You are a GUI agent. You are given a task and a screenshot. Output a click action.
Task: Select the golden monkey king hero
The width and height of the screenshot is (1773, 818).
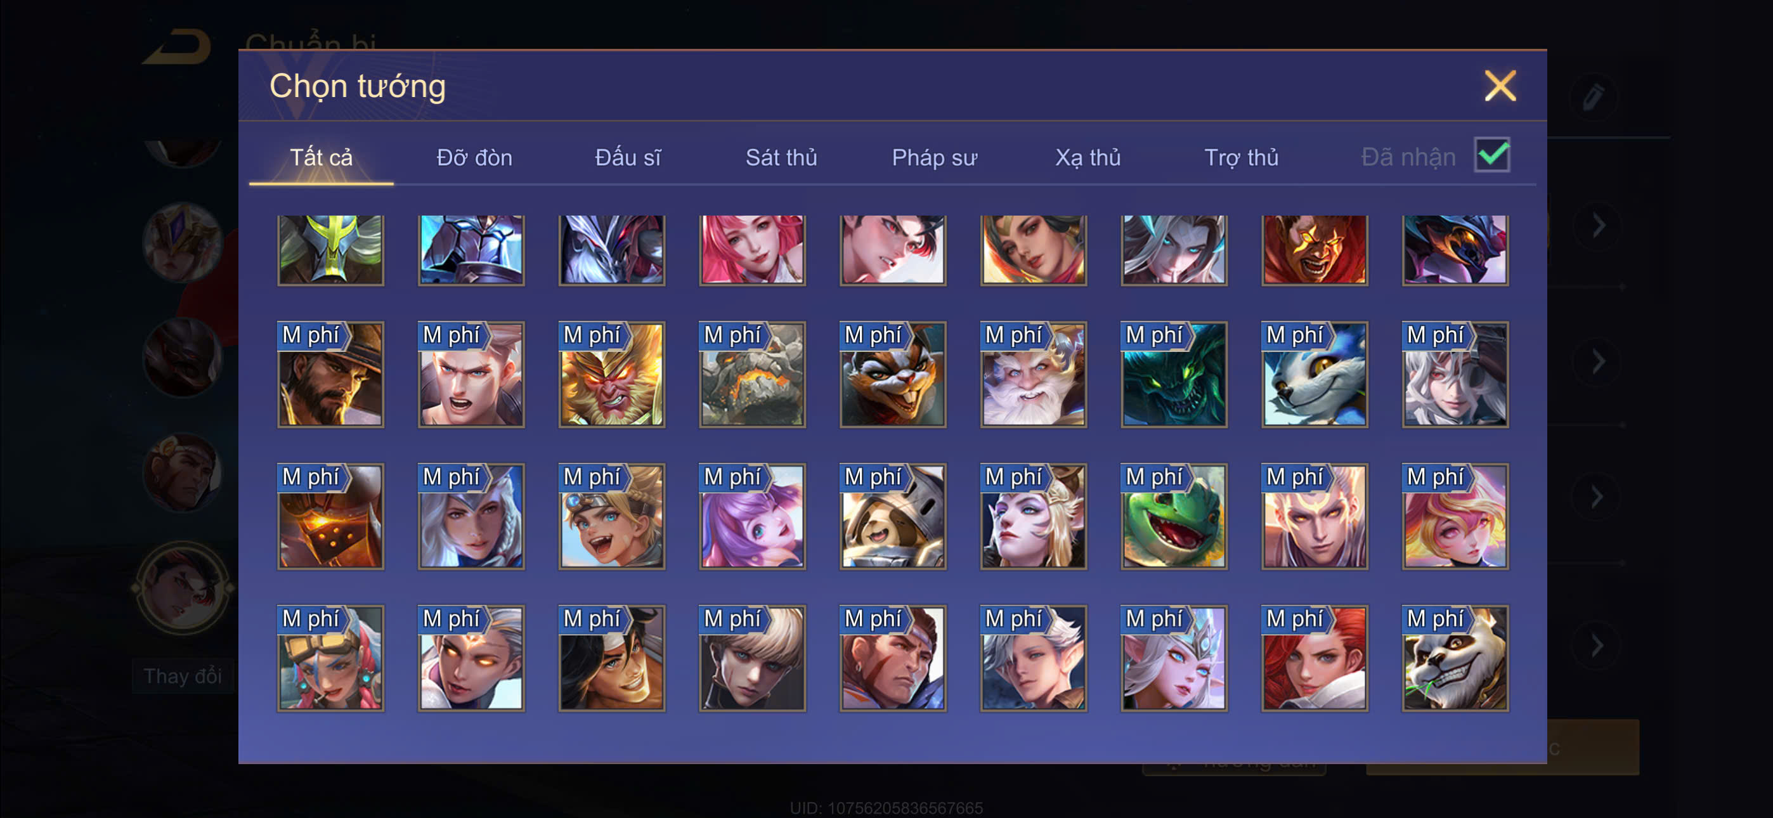click(x=611, y=374)
